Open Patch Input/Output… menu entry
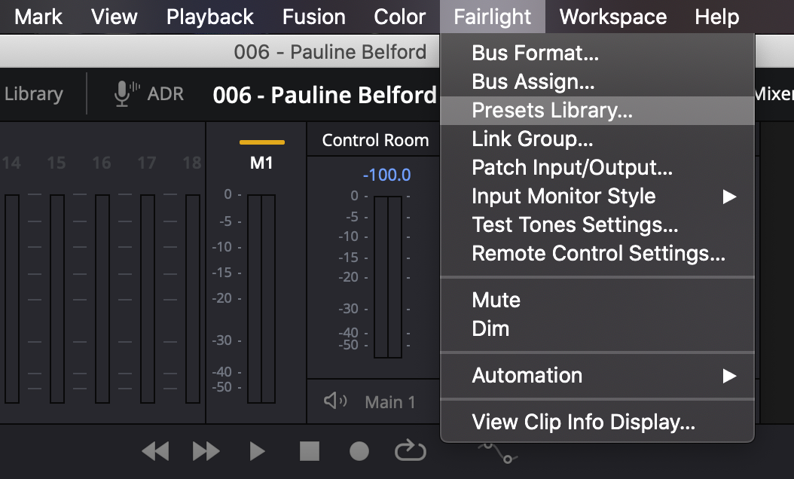This screenshot has width=794, height=479. pos(597,168)
